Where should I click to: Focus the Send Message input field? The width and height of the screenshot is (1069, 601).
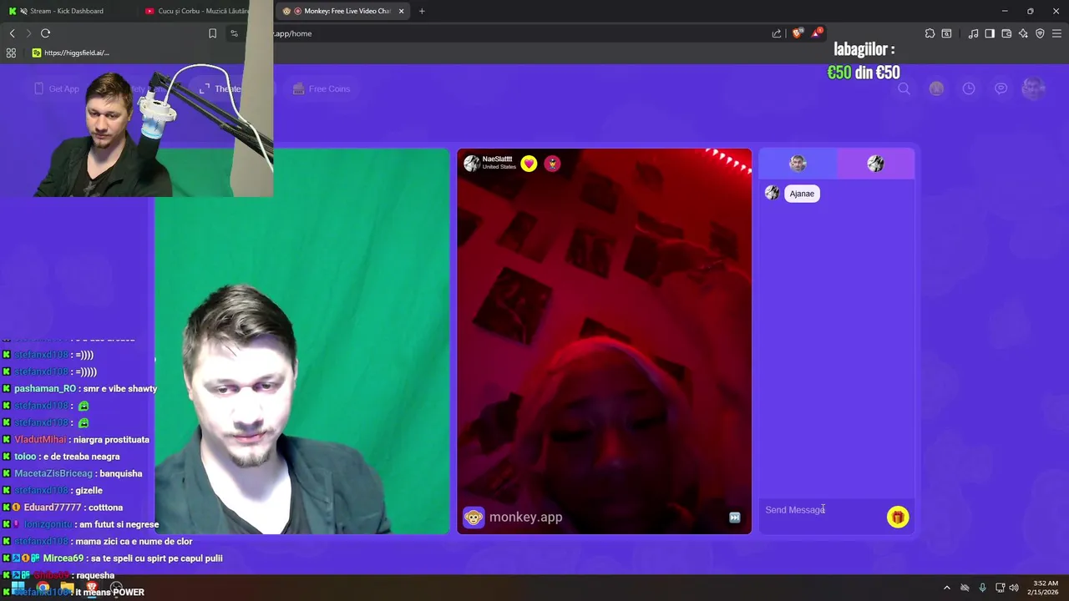(823, 510)
